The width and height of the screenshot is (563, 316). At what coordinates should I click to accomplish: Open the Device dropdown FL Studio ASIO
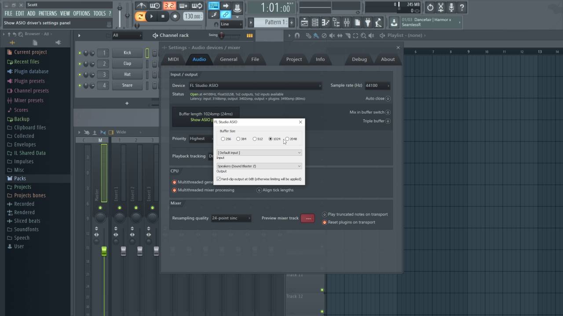coord(255,86)
